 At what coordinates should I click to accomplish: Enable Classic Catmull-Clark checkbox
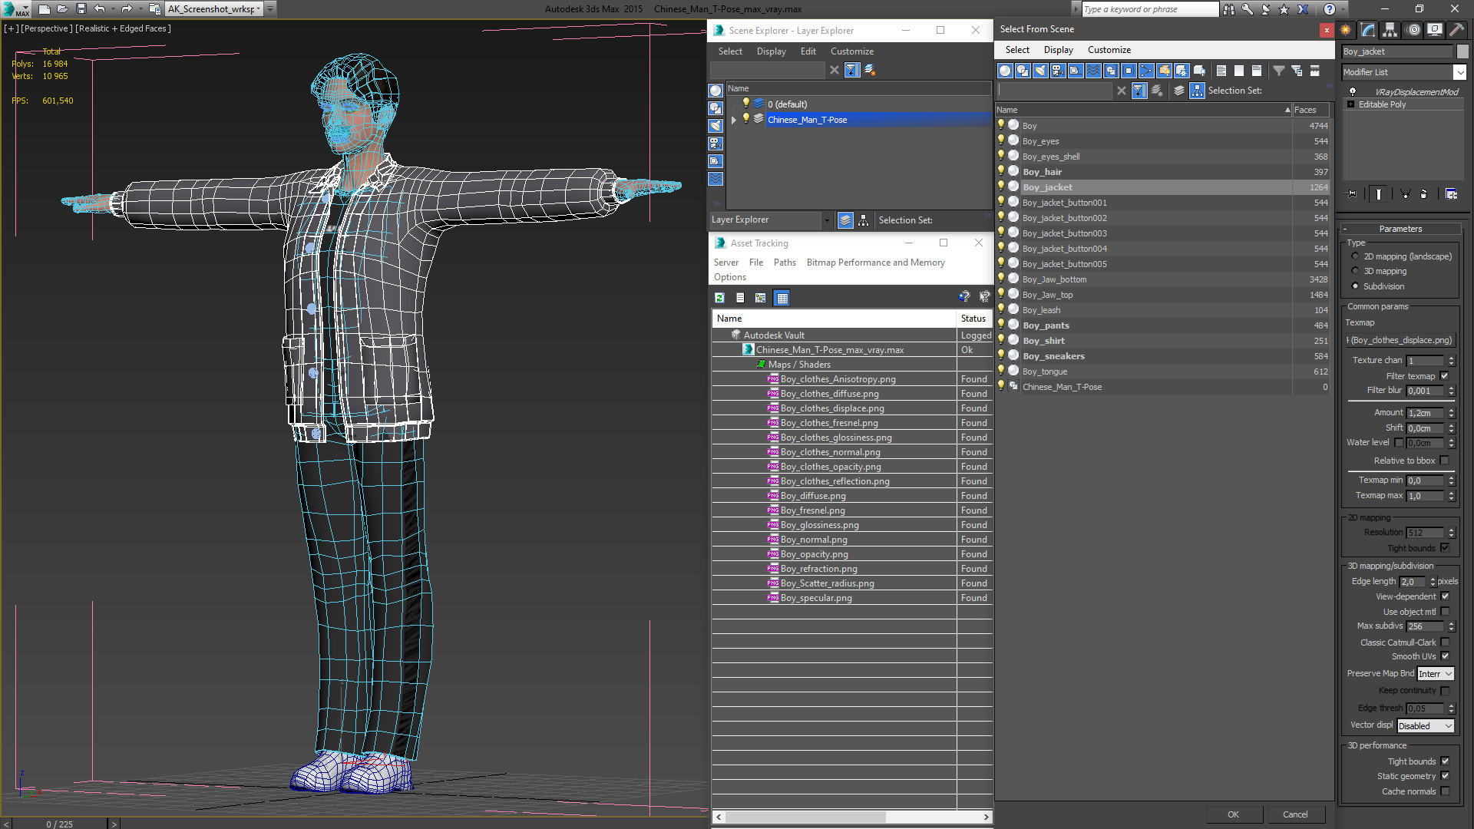coord(1445,642)
